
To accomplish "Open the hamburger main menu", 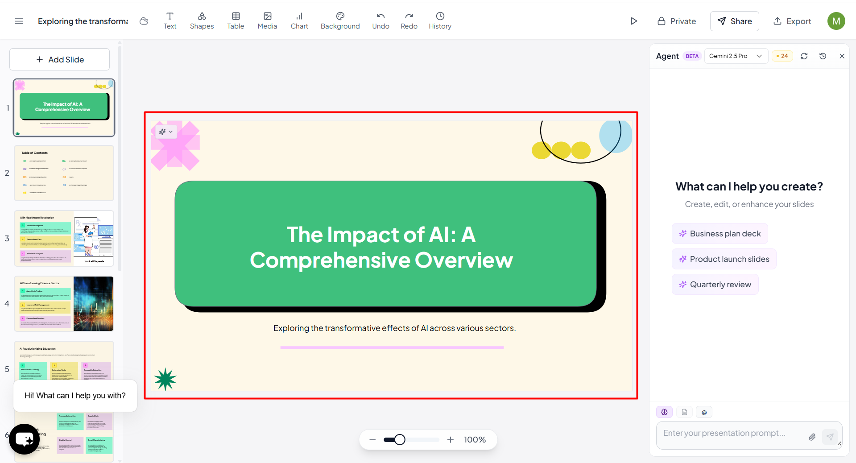I will pyautogui.click(x=19, y=21).
